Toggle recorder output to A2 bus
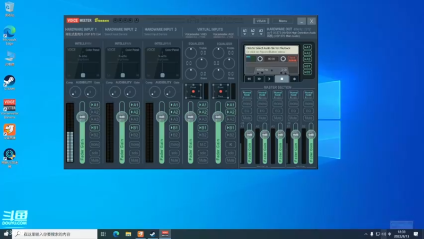Image resolution: width=424 pixels, height=239 pixels. click(x=307, y=53)
